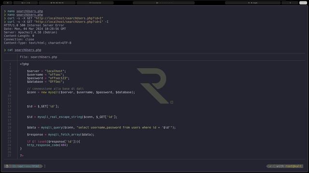Click the $username = "offsec" line
The height and width of the screenshot is (173, 309).
click(x=45, y=75)
